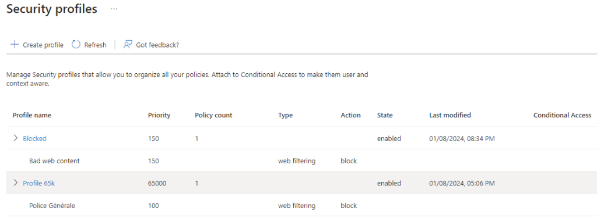Click the plus icon for Create profile

(15, 45)
